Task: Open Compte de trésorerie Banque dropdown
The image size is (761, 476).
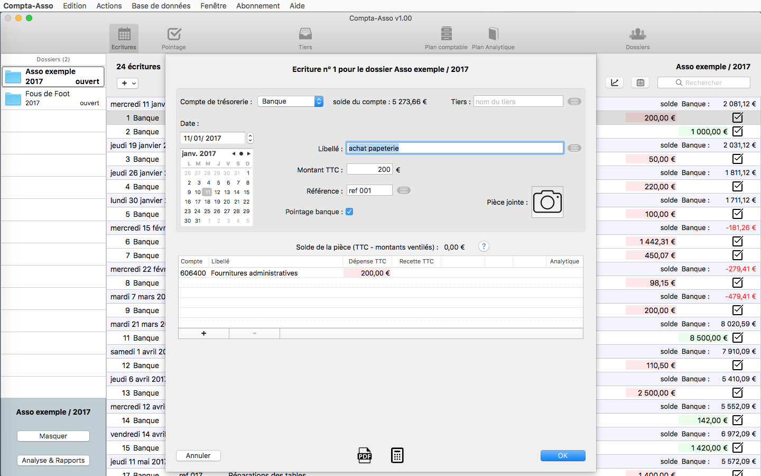Action: pyautogui.click(x=290, y=101)
